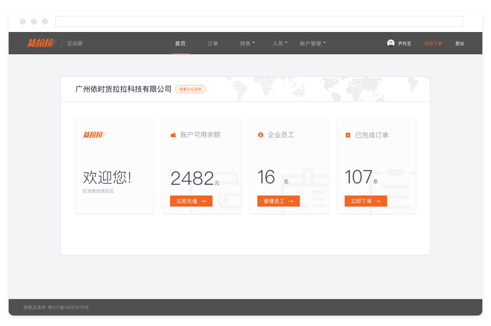491x326 pixels.
Task: Click the 立即下单 button
Action: coord(365,201)
